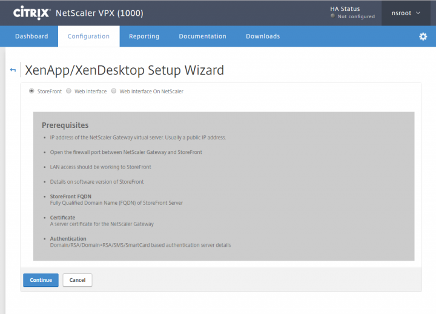
Task: Select the Web Interface radio button
Action: (x=68, y=92)
